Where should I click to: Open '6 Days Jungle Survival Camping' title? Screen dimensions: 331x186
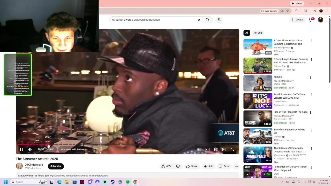[x=291, y=61]
